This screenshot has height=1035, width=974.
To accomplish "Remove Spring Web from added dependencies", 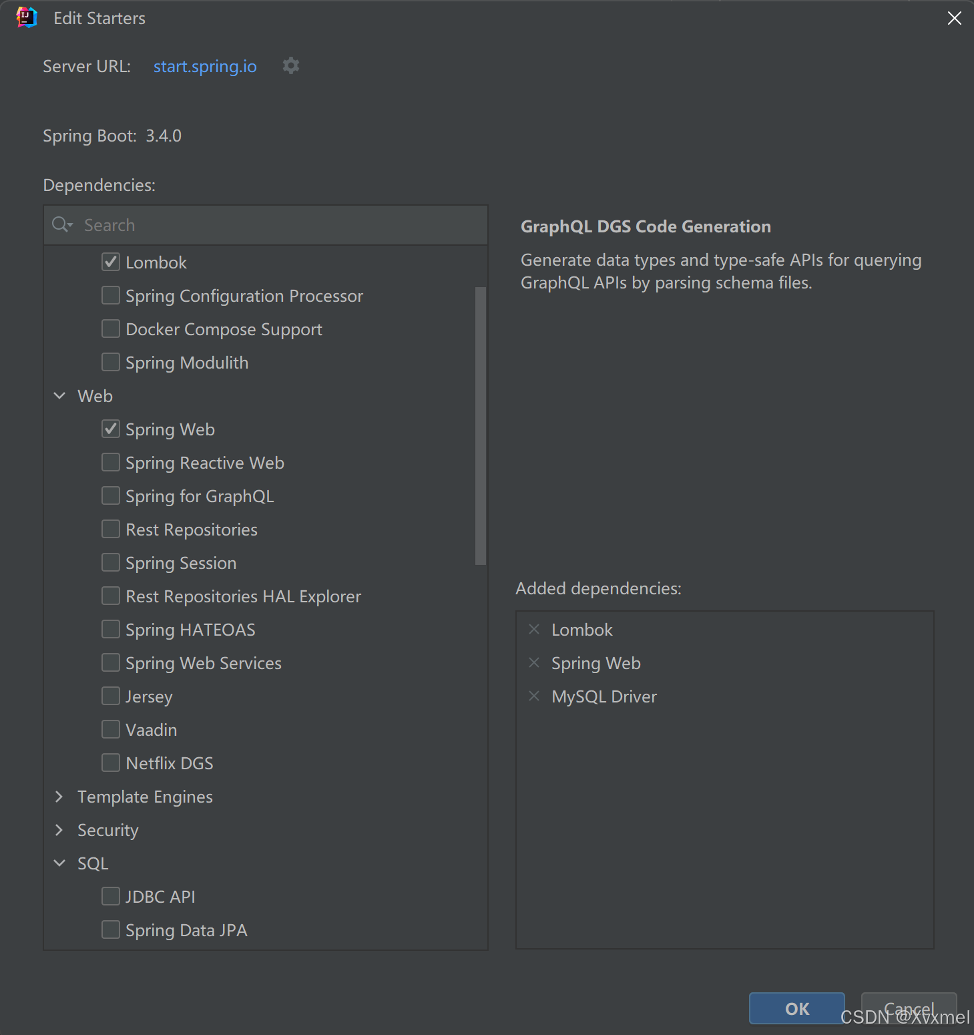I will (x=534, y=662).
